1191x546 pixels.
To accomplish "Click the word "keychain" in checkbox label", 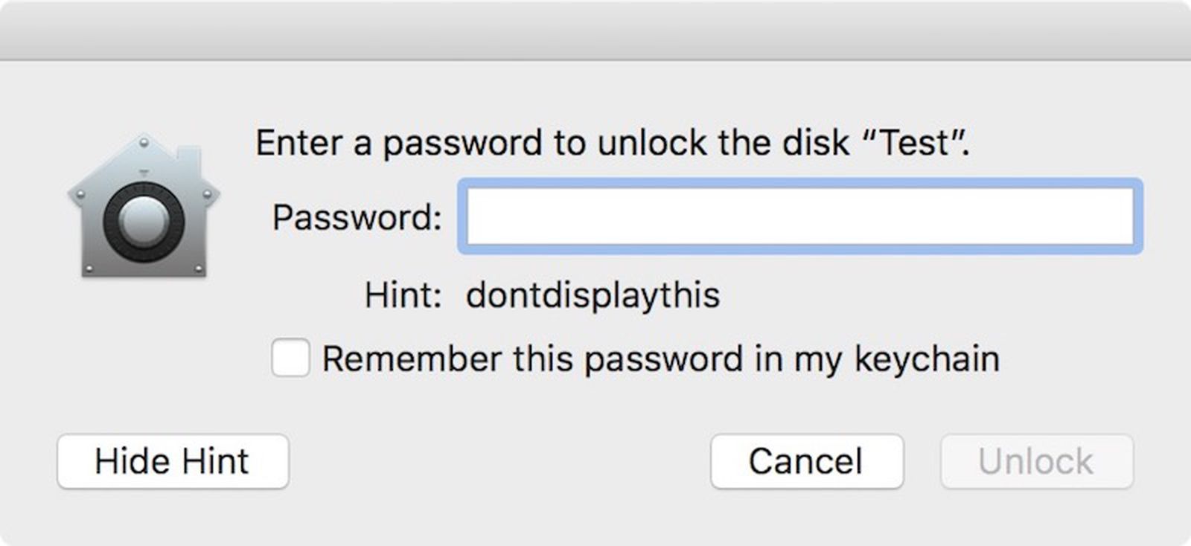I will 926,359.
